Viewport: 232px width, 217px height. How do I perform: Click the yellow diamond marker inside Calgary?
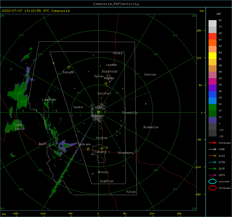pos(102,149)
